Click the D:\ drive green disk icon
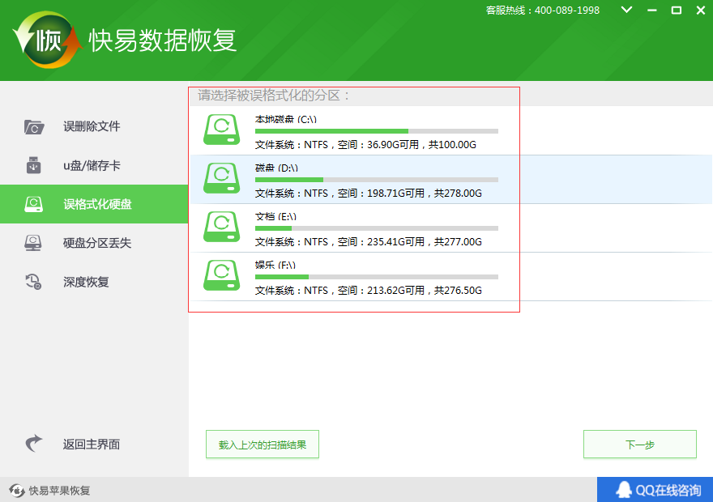Image resolution: width=713 pixels, height=502 pixels. 221,178
